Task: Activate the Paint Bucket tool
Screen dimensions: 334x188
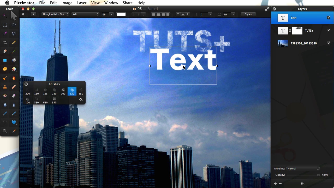Action: (x=14, y=60)
